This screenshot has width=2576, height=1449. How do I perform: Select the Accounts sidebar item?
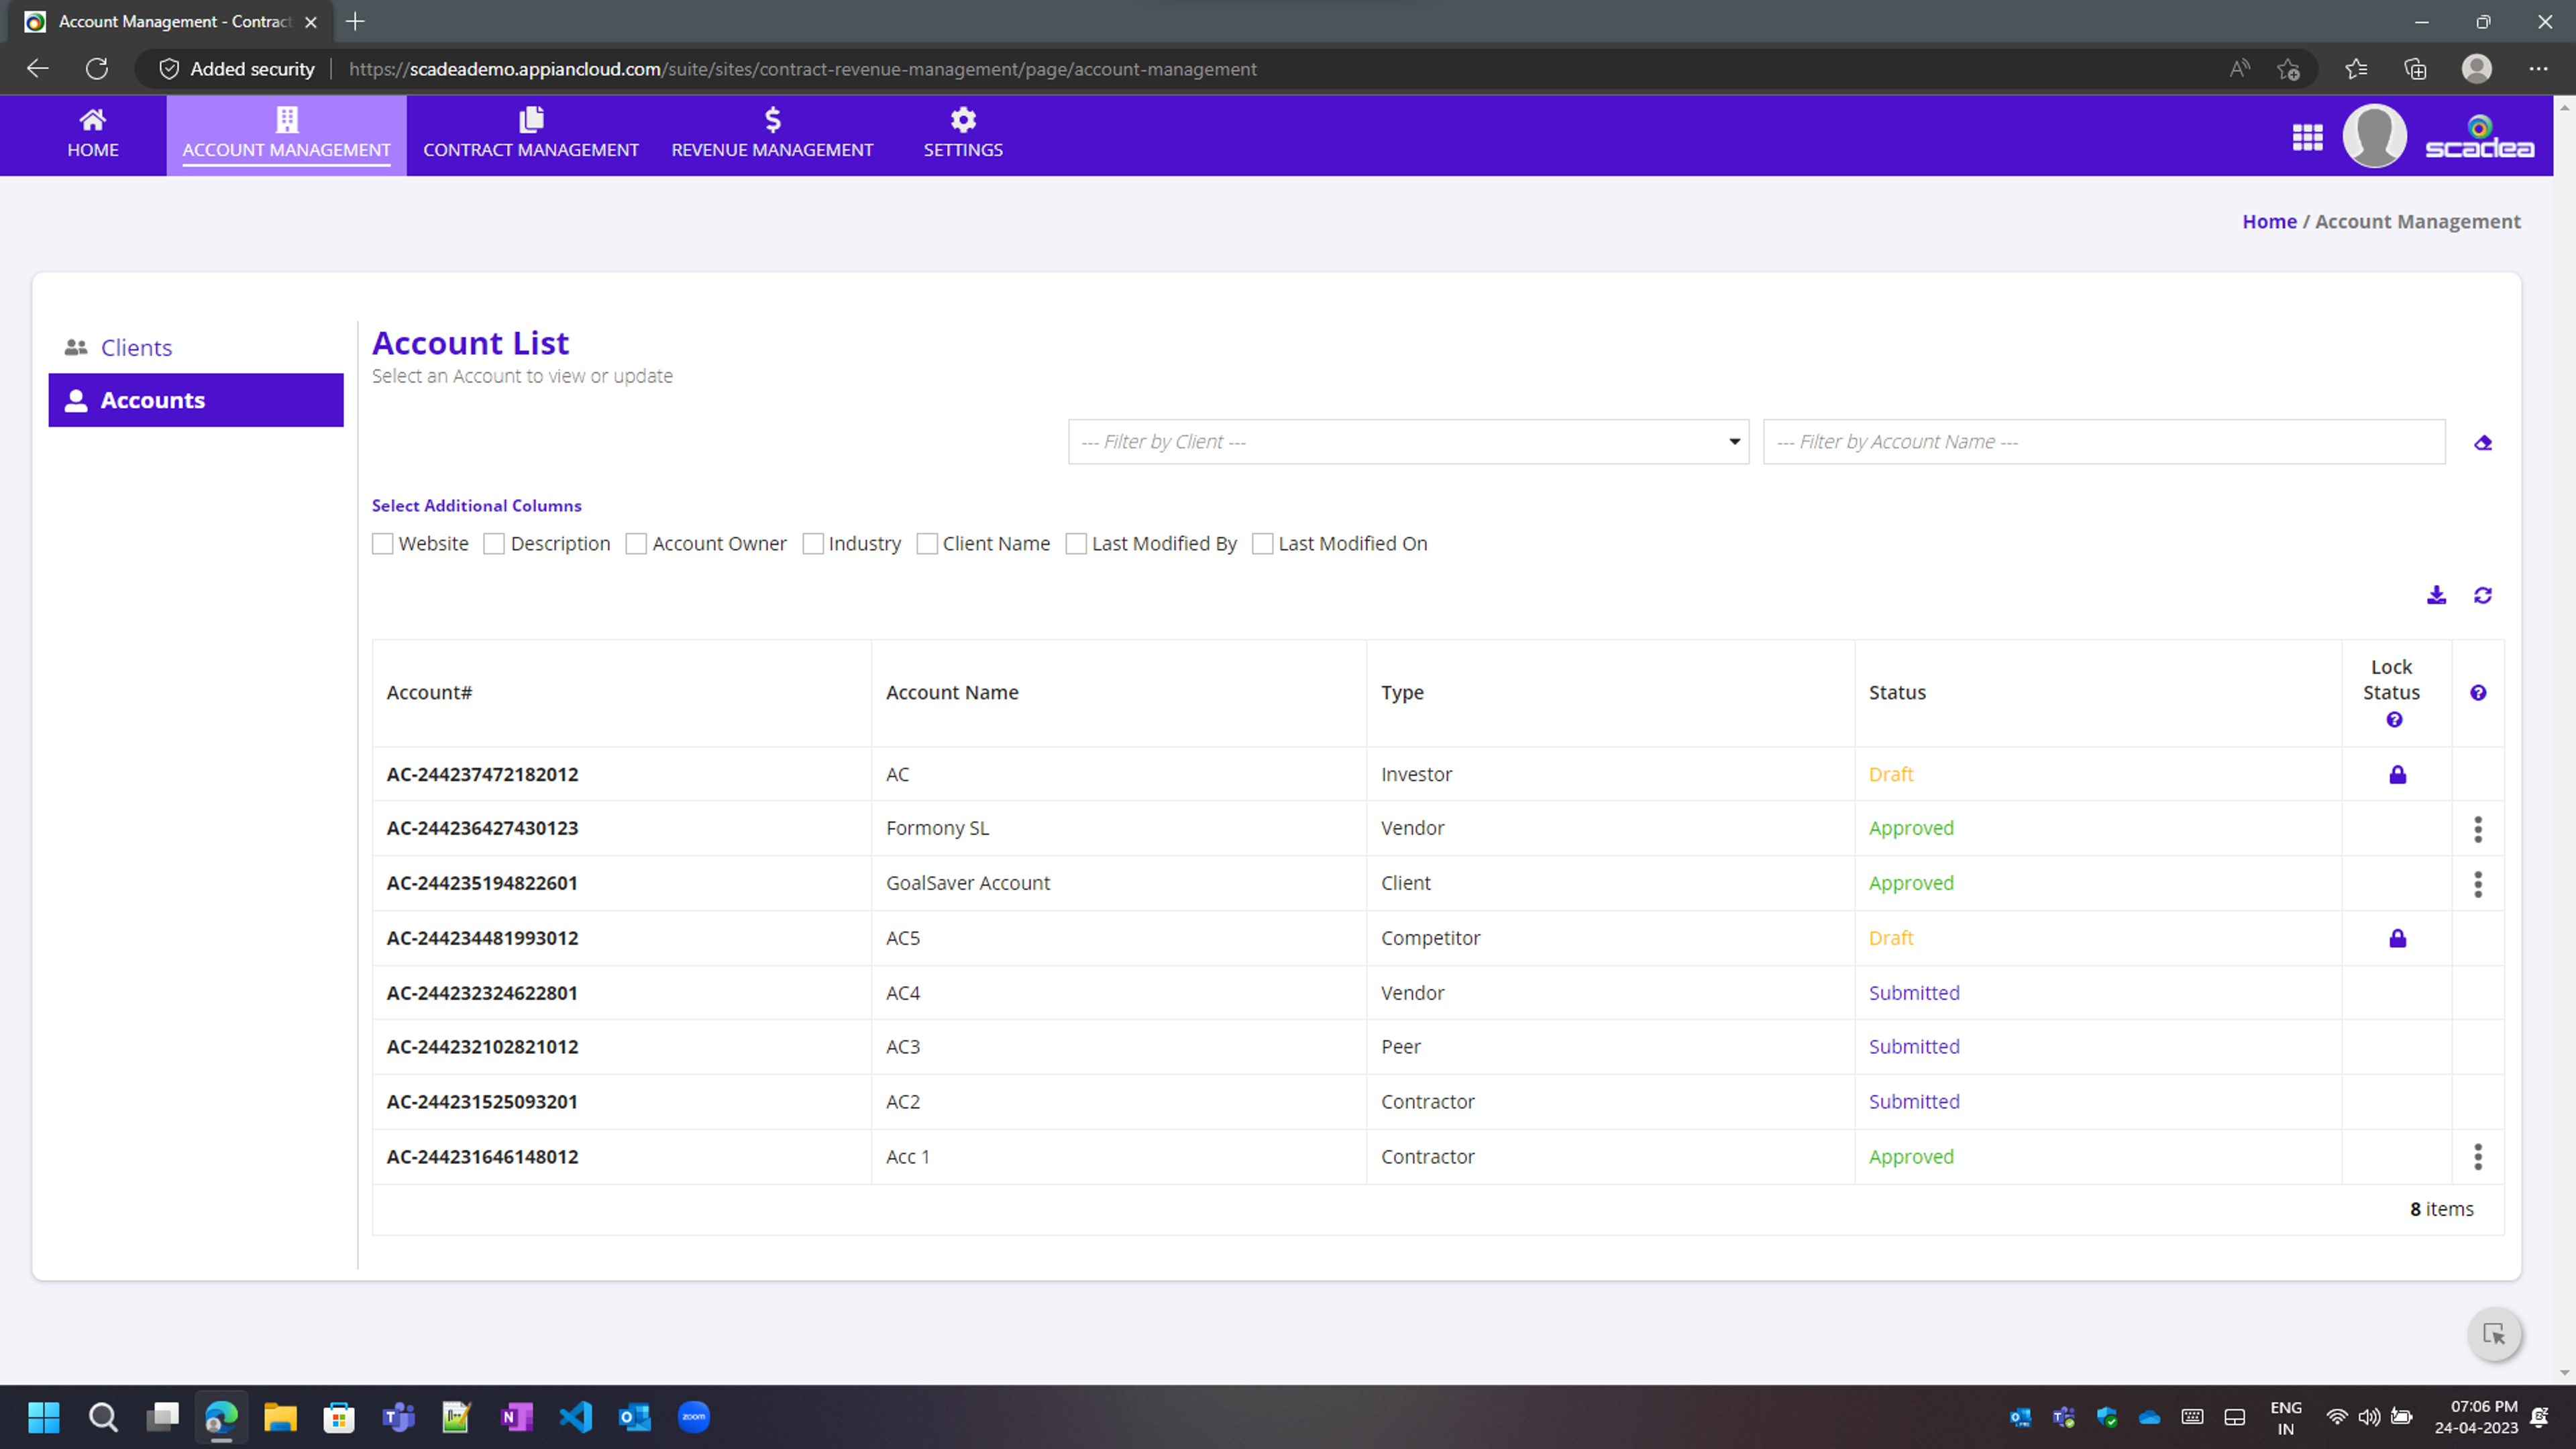[x=196, y=400]
